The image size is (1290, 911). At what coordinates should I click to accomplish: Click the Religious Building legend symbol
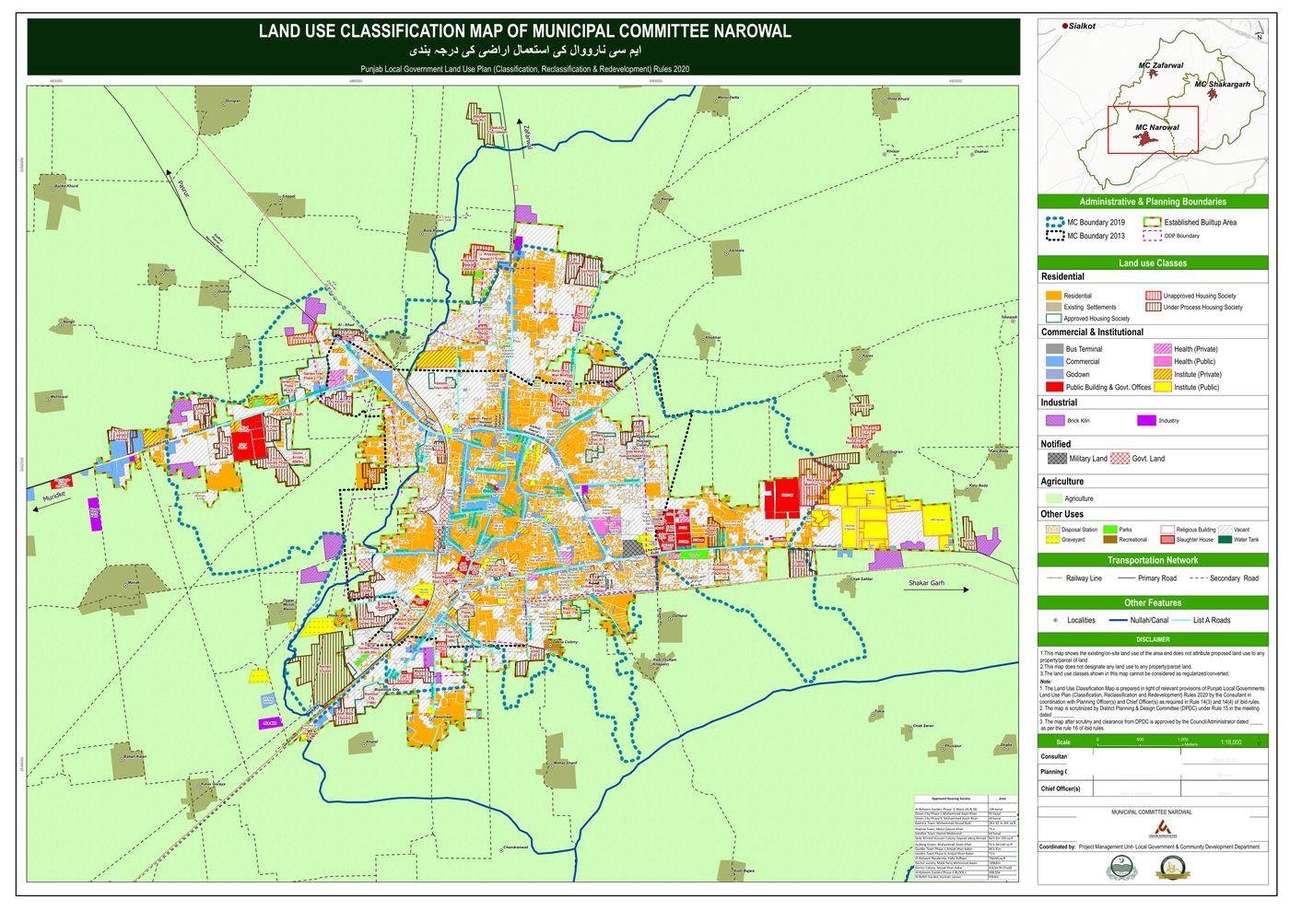(x=1167, y=530)
